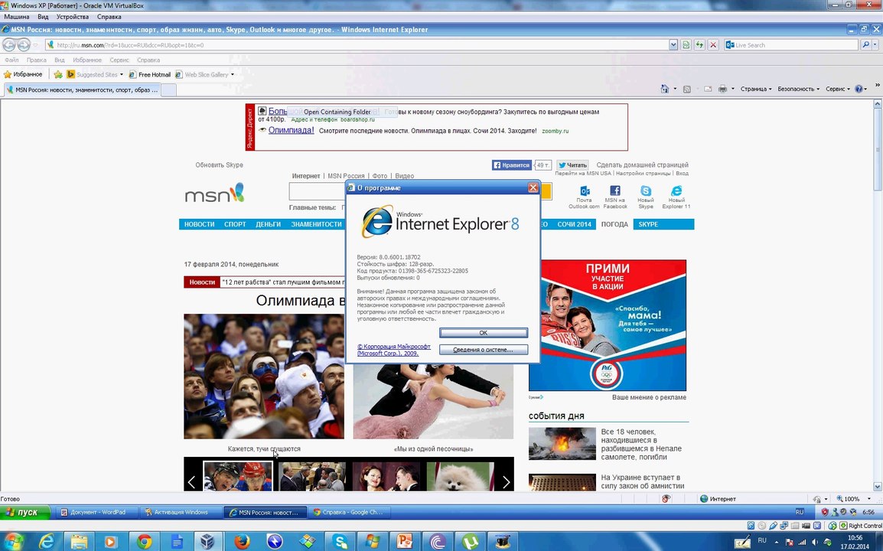Open the address bar history dropdown
883x551 pixels.
[x=673, y=45]
